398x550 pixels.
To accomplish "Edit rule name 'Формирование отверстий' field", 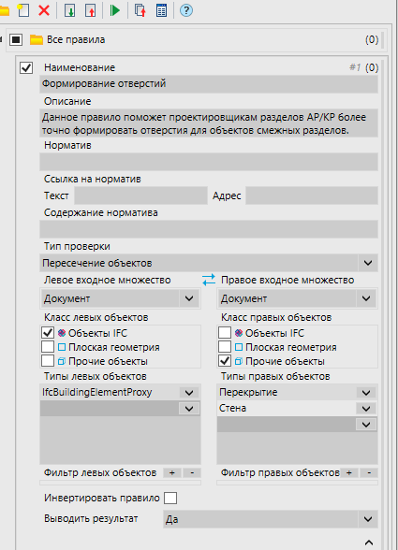I will (209, 84).
